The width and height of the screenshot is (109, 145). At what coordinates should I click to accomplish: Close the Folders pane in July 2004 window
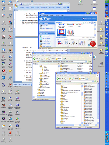point(82,83)
